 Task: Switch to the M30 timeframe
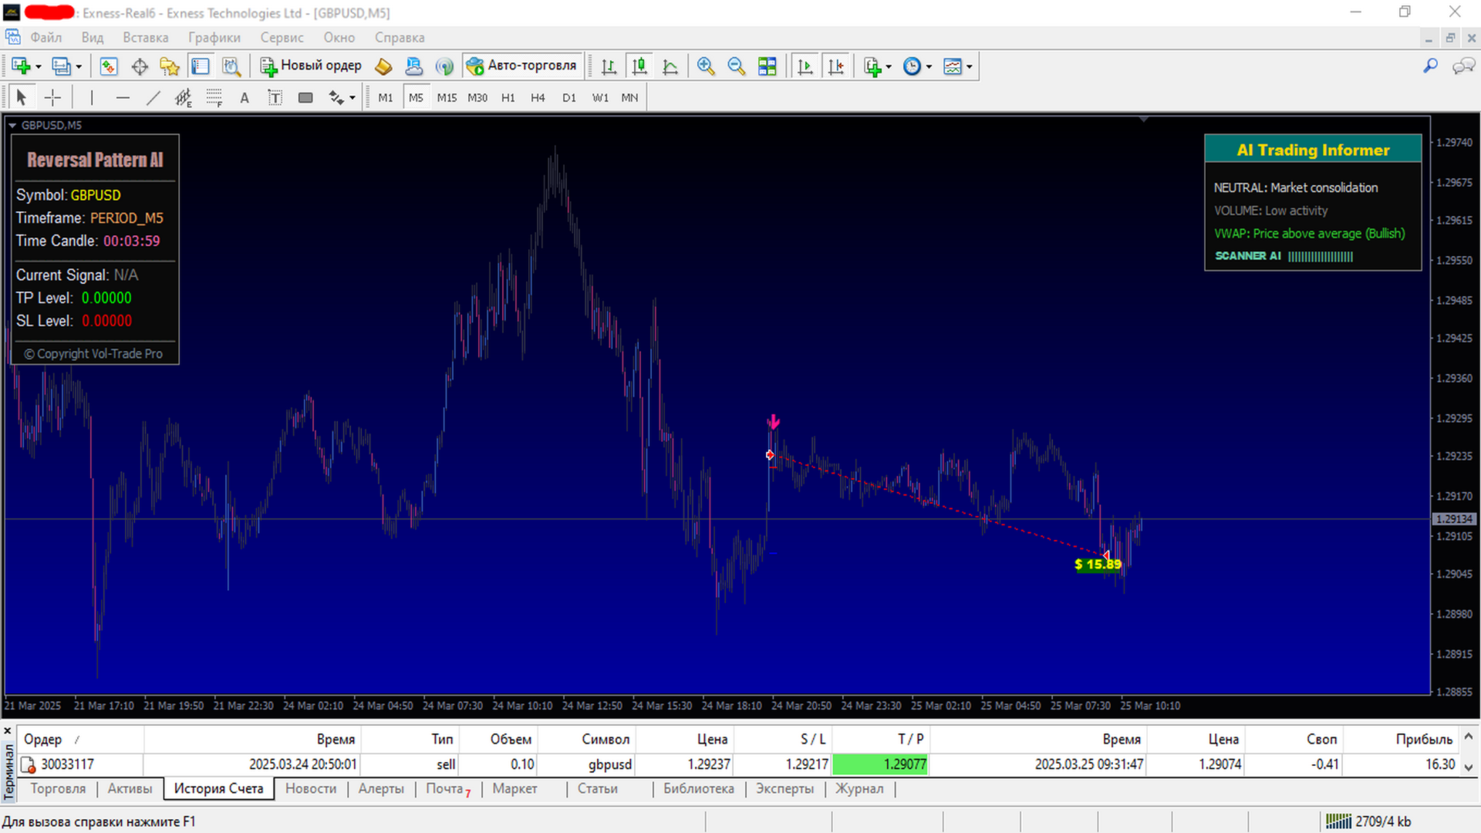click(x=477, y=98)
